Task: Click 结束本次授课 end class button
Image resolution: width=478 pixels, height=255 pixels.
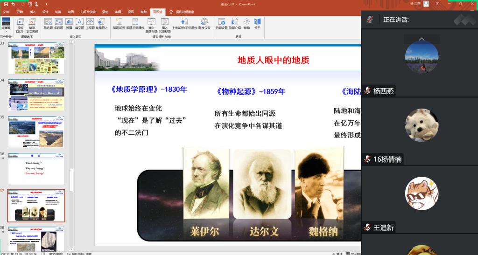Action: click(x=32, y=24)
